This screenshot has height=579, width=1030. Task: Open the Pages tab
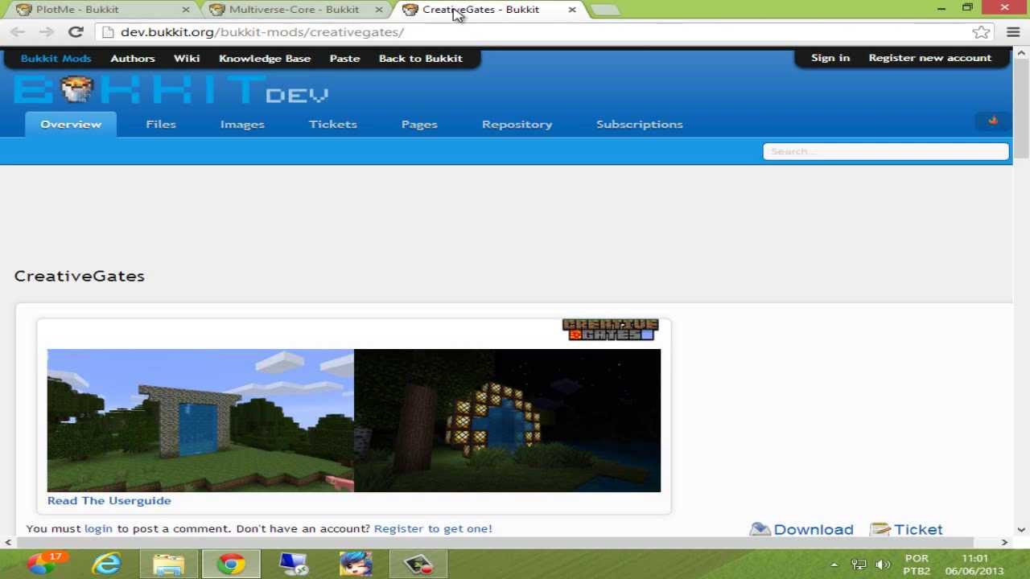point(419,124)
